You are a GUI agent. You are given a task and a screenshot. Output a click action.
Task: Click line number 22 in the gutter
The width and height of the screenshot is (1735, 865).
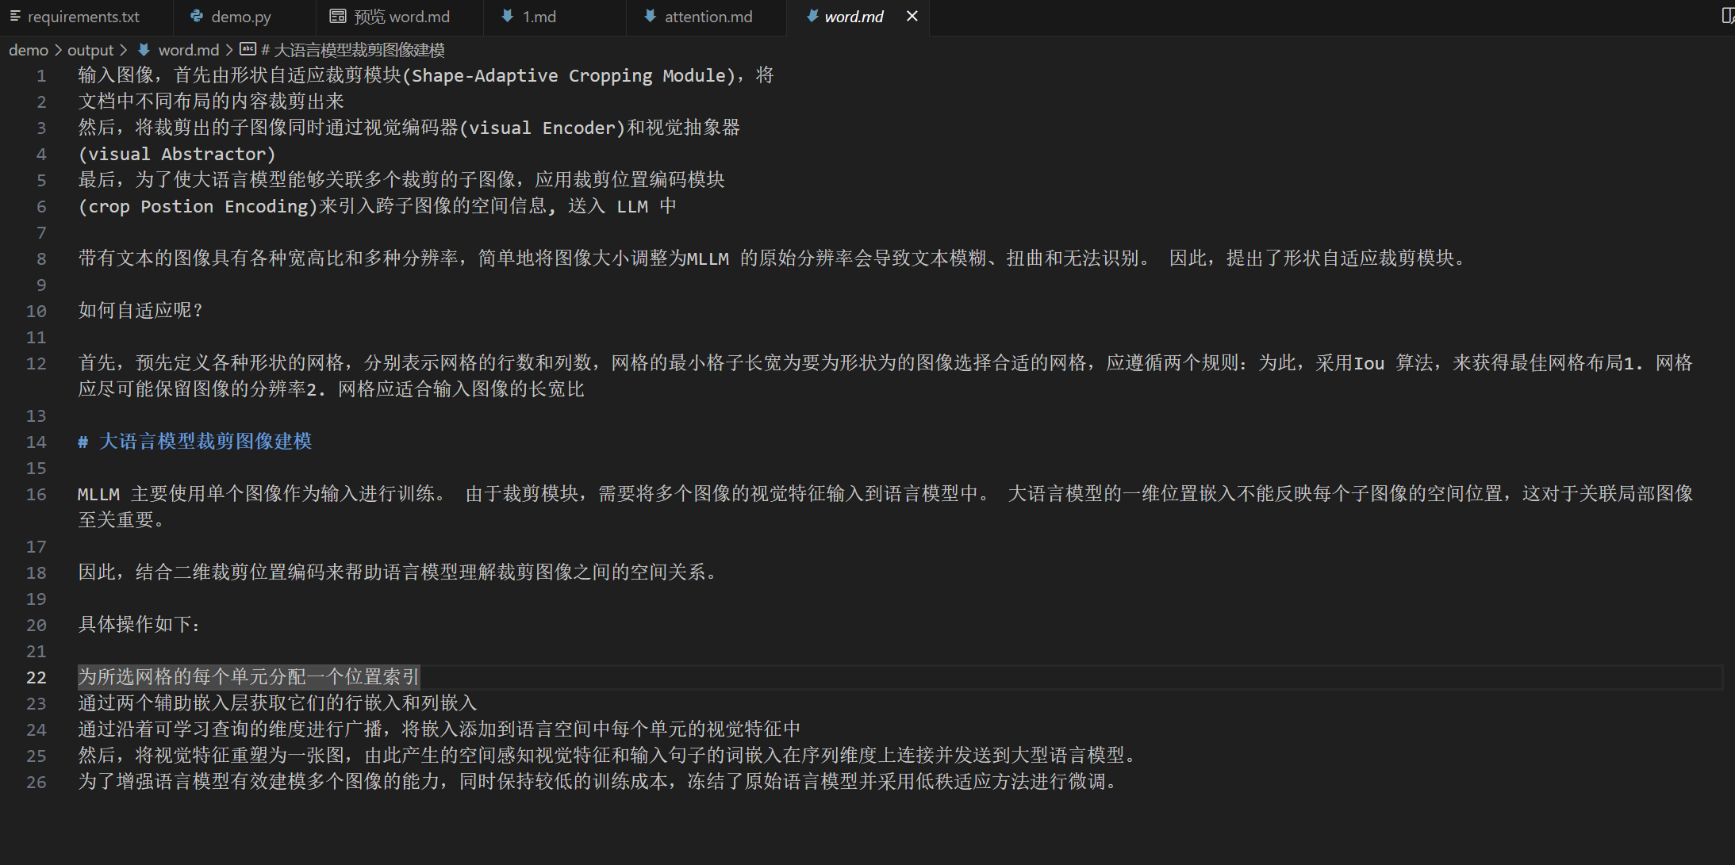(x=36, y=678)
